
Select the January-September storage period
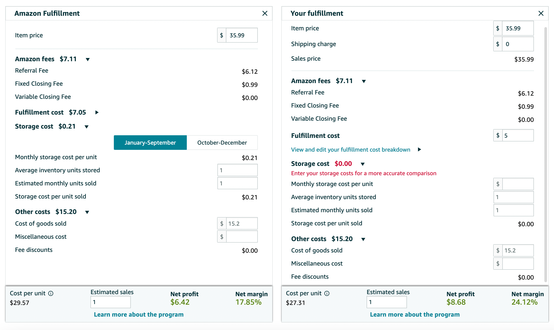(x=150, y=143)
